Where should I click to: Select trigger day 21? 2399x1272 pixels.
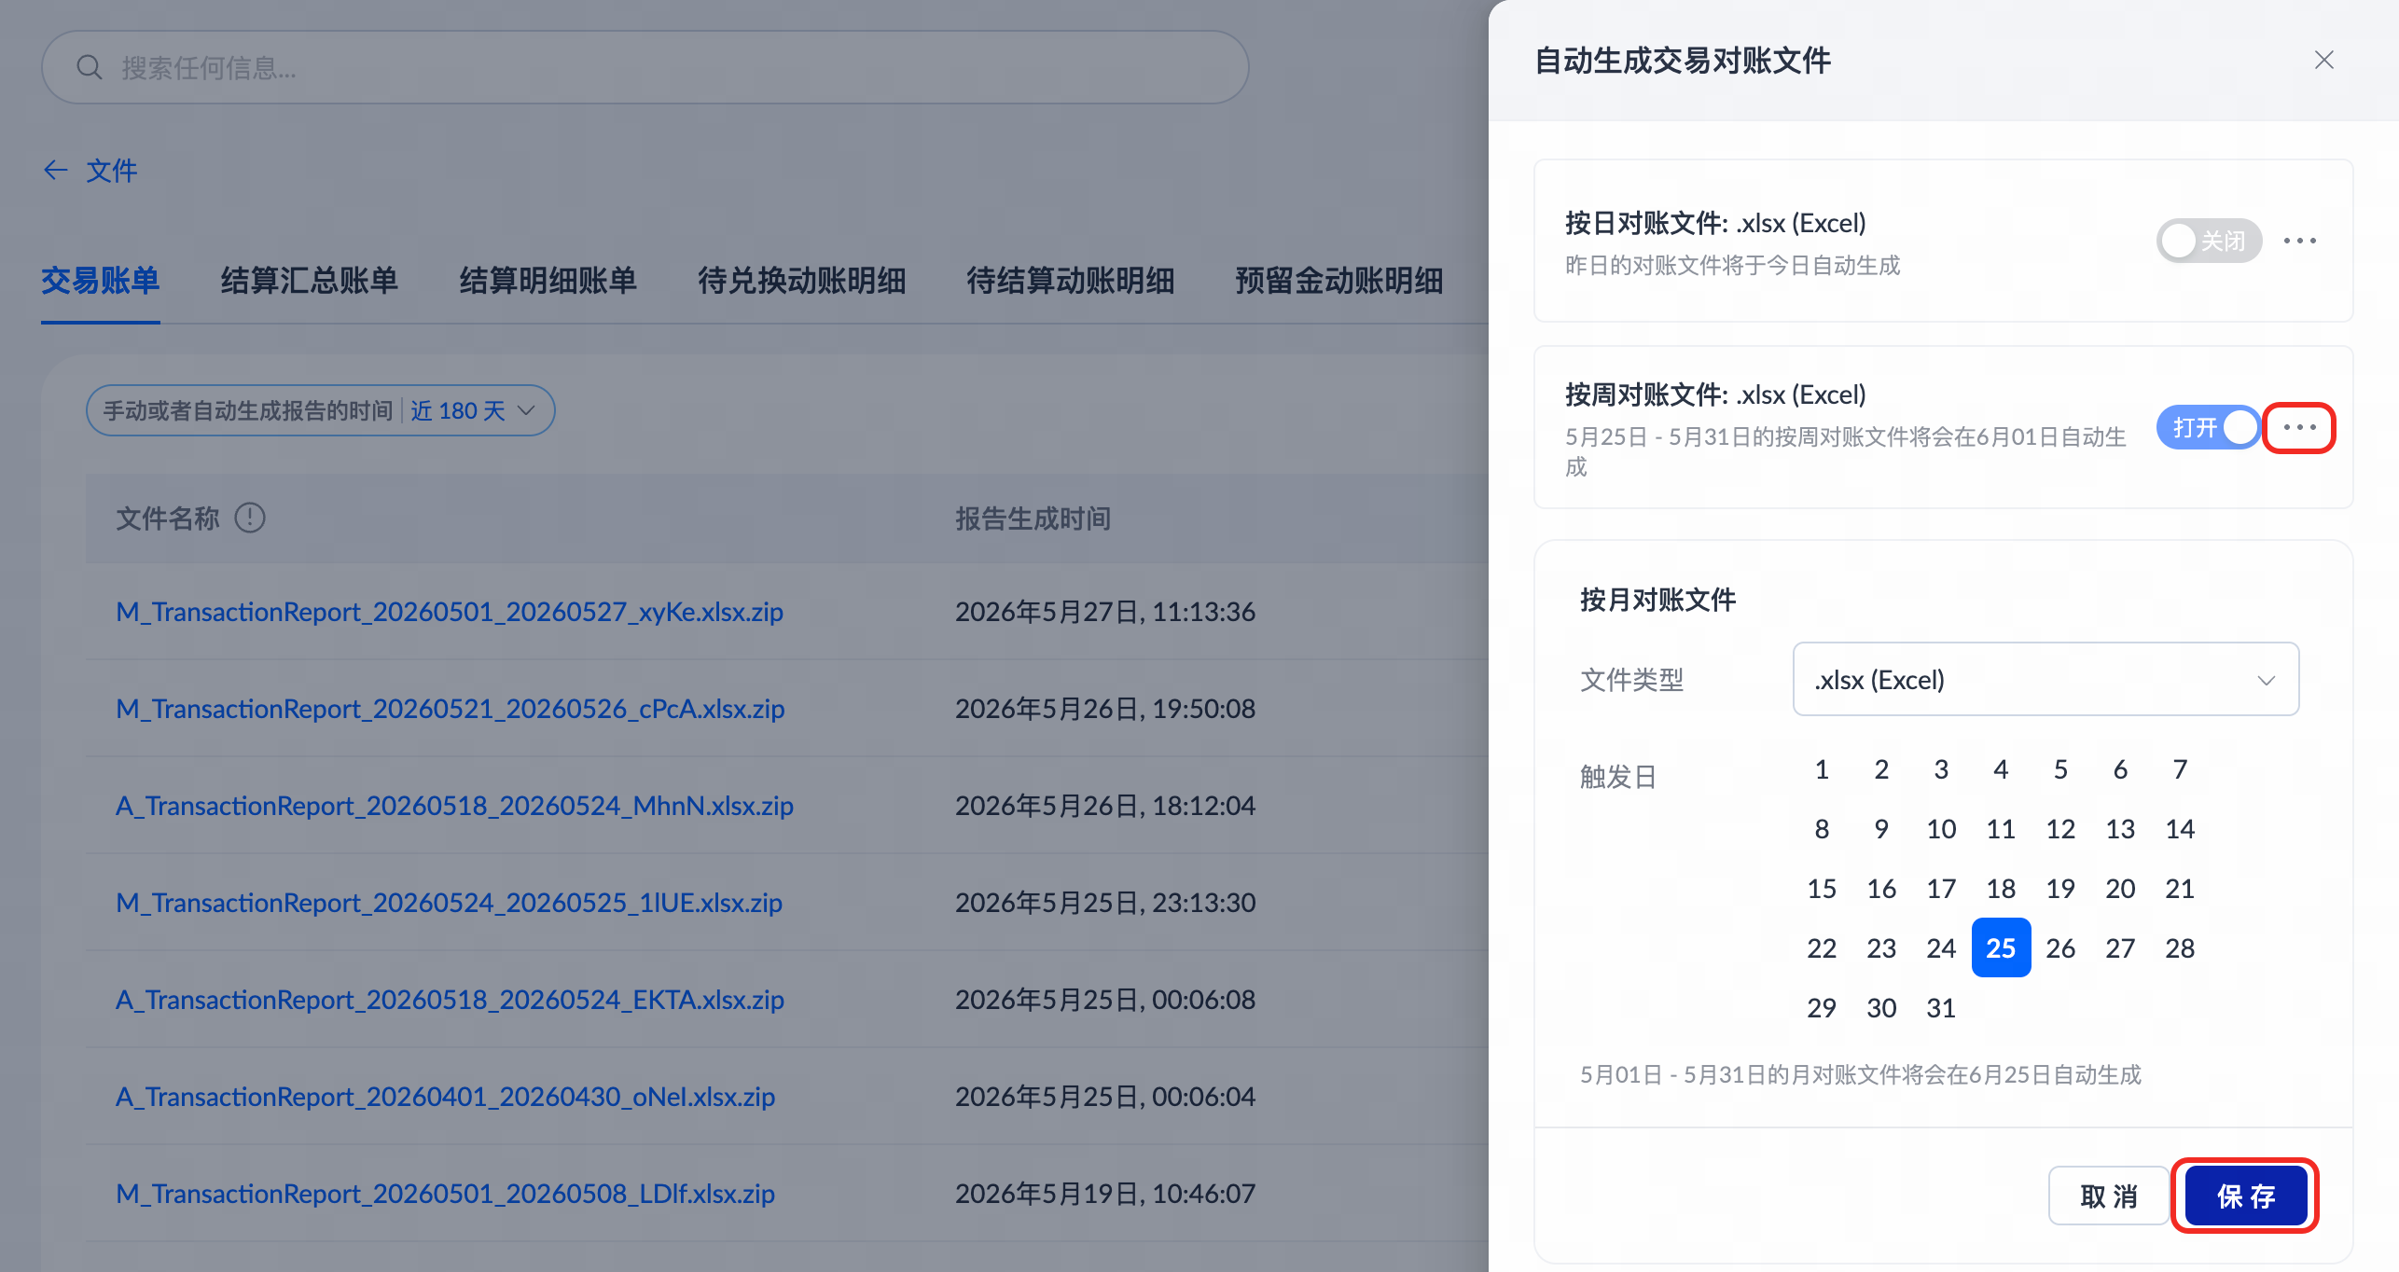(x=2180, y=888)
